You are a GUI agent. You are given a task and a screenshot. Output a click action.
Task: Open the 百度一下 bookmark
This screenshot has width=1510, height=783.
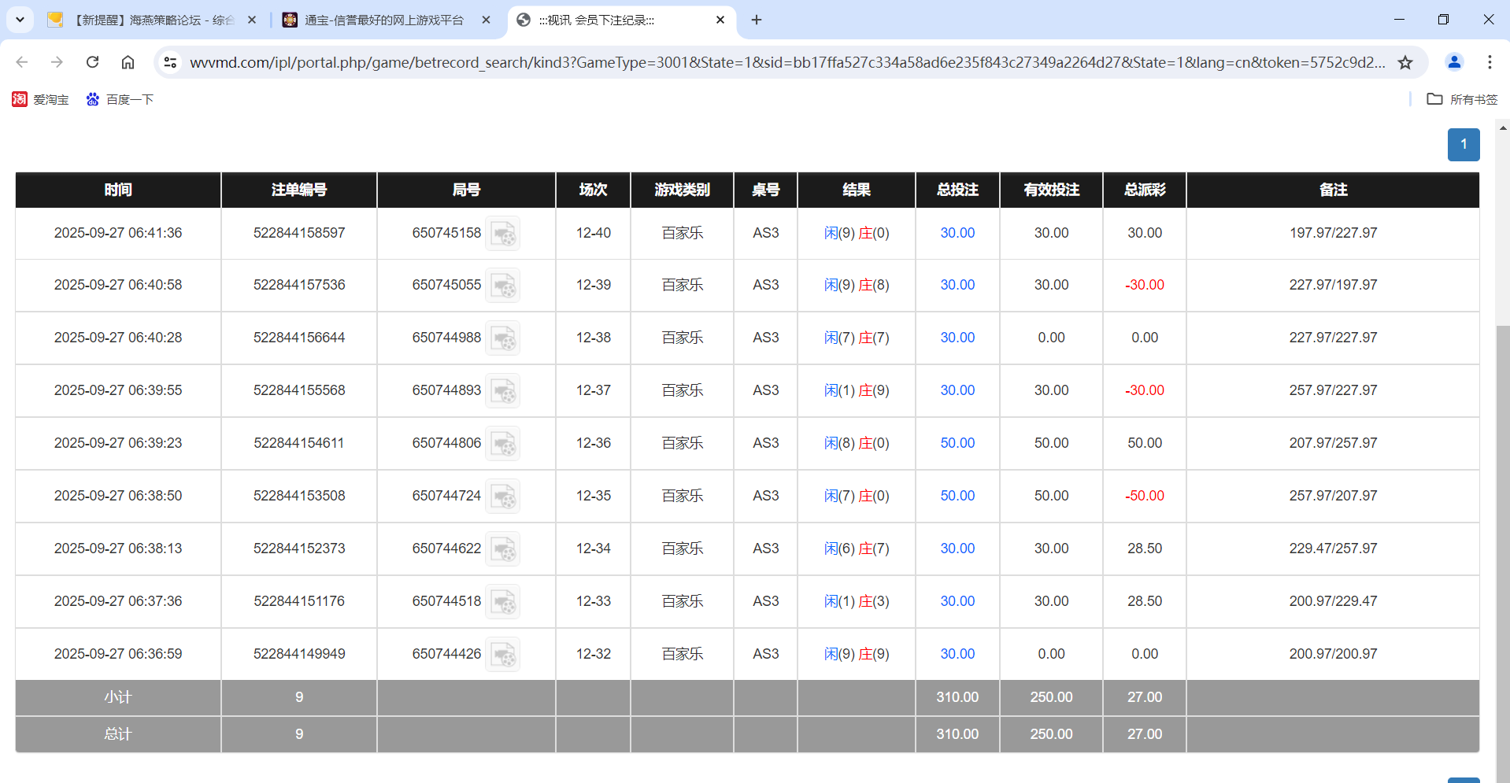(120, 99)
